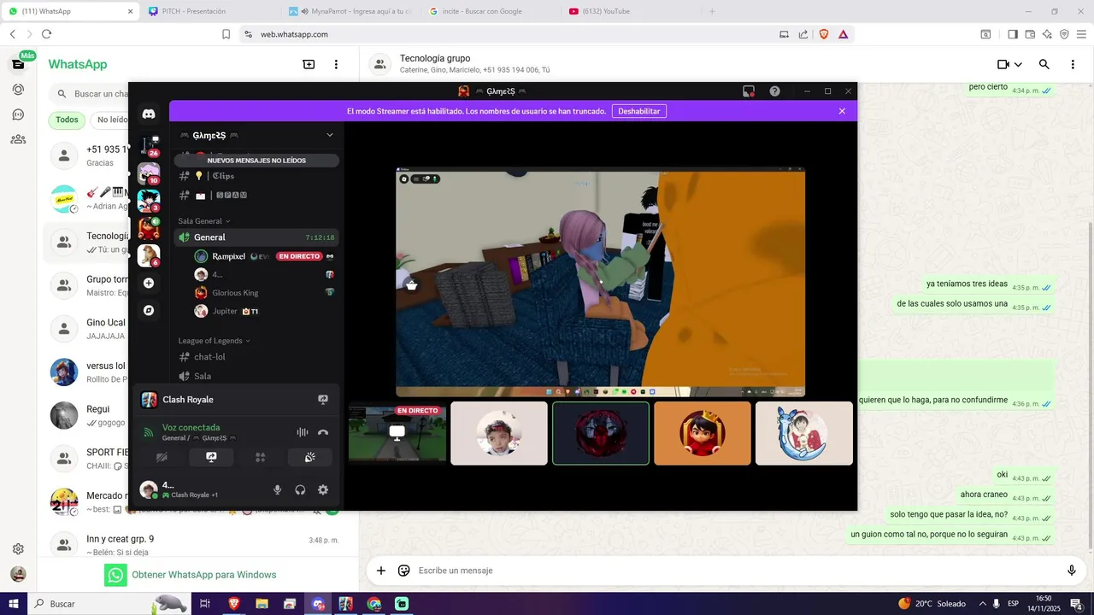Click 'Nuevos mensajes no leídos' pill
Screen dimensions: 1094x615
[256, 161]
